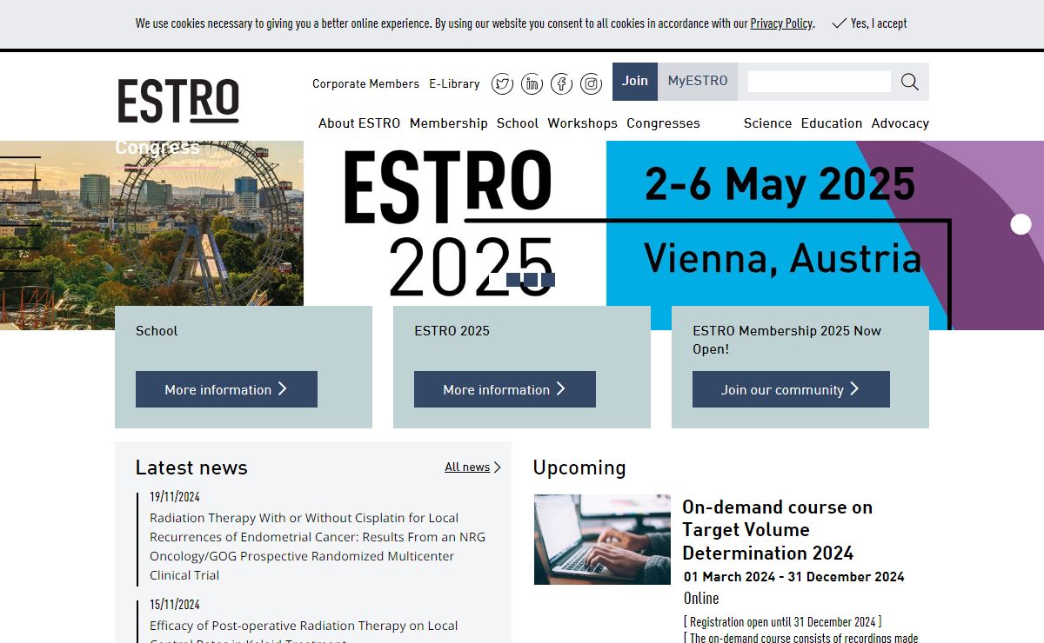
Task: Open ESTRO LinkedIn page icon
Action: pos(532,83)
